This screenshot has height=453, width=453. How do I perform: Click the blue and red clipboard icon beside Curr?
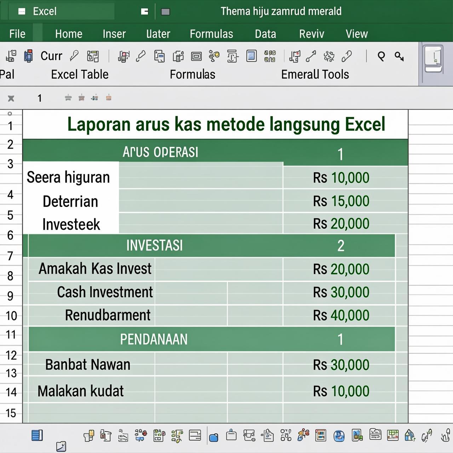coord(28,56)
